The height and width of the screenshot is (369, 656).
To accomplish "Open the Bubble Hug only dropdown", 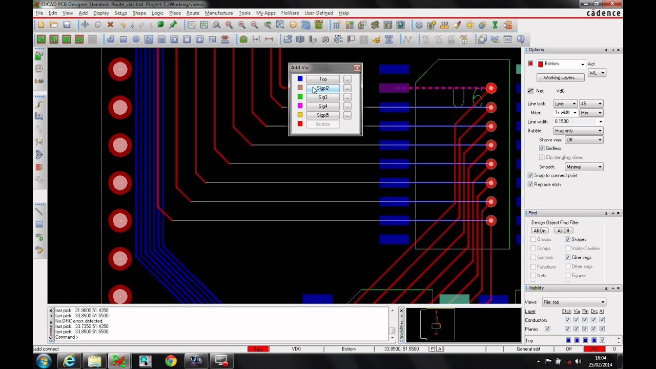I will tap(579, 131).
